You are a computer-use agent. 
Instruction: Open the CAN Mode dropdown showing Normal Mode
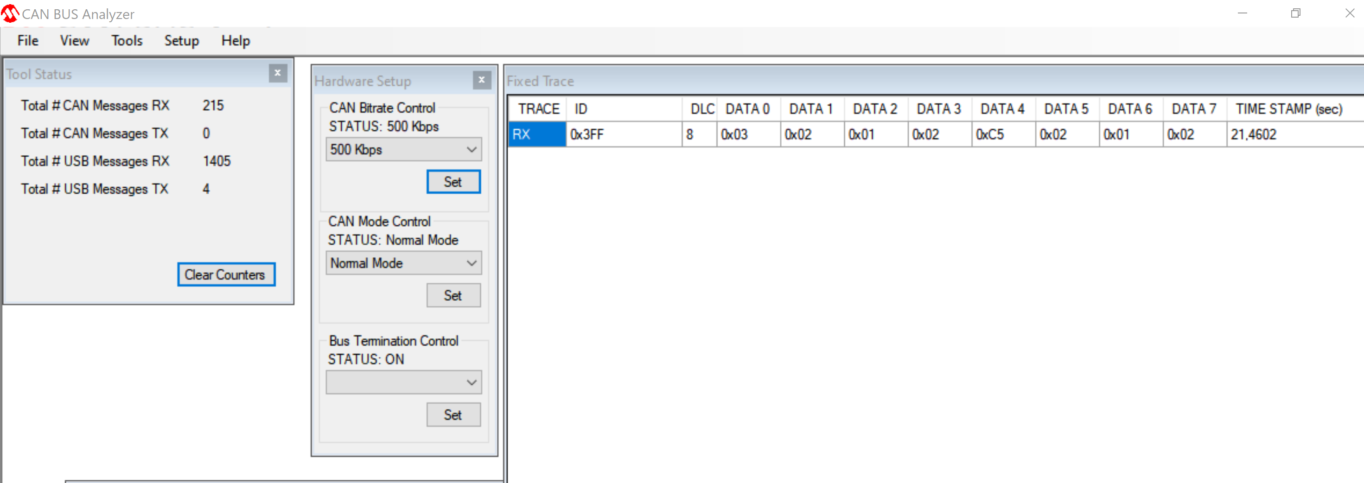coord(403,263)
